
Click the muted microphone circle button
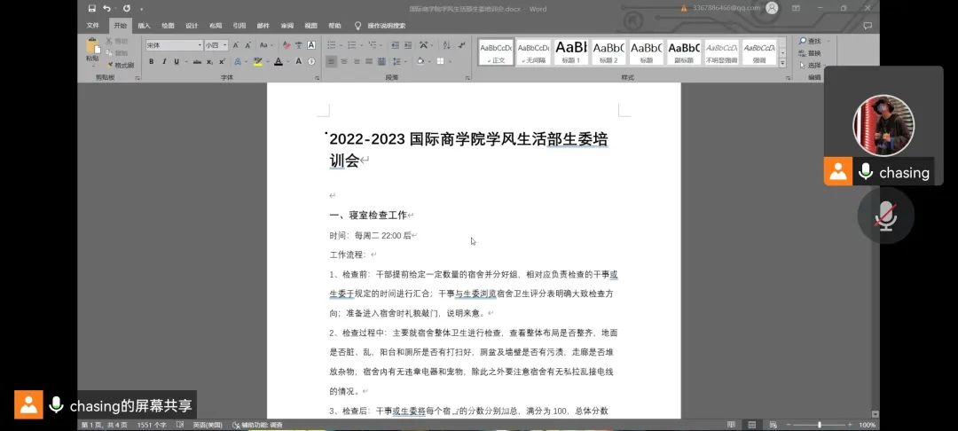pos(885,215)
